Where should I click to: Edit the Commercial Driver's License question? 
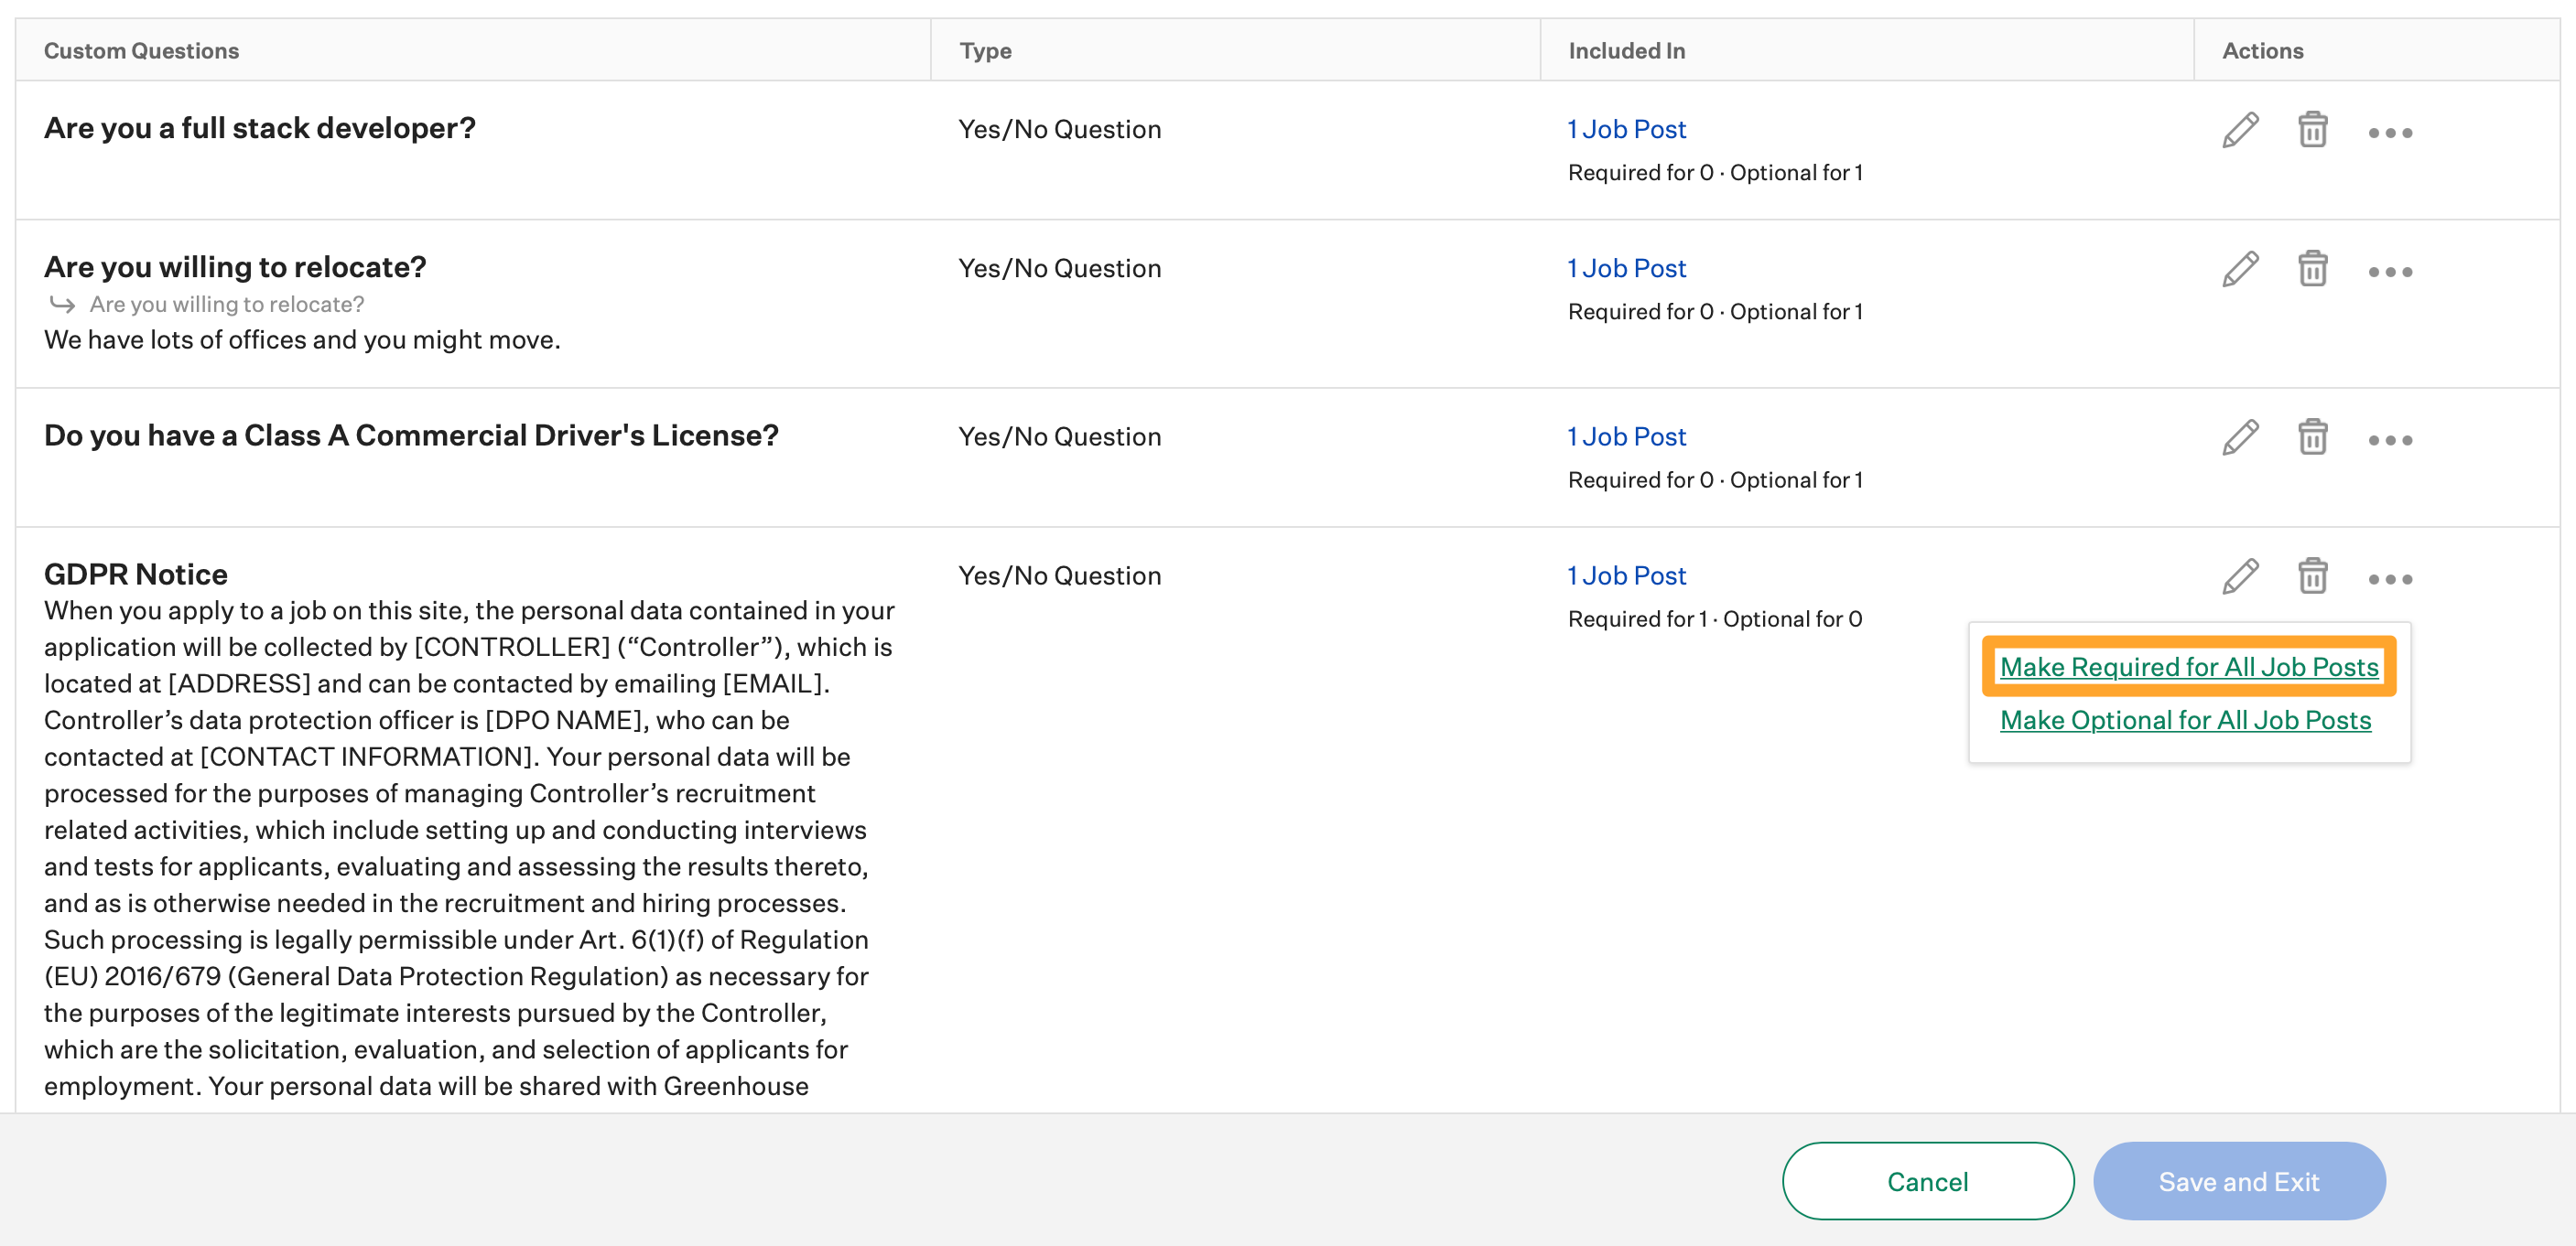(x=2240, y=436)
